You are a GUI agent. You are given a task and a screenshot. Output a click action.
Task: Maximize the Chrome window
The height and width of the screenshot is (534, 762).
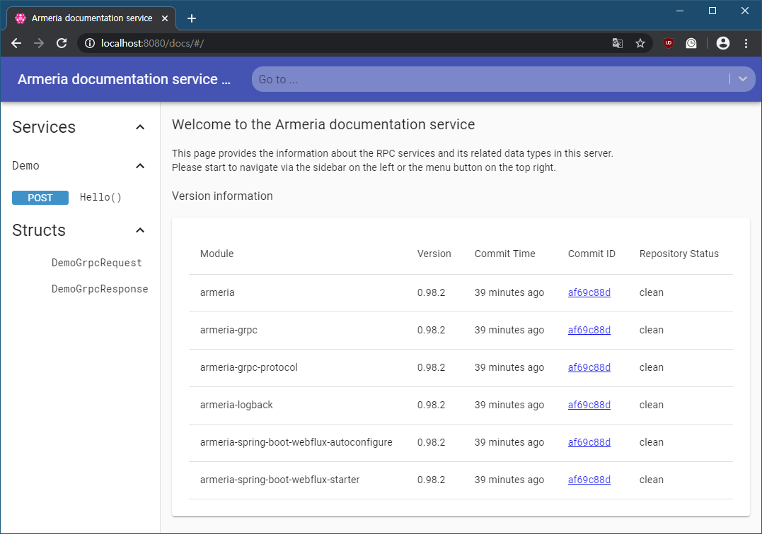(712, 11)
